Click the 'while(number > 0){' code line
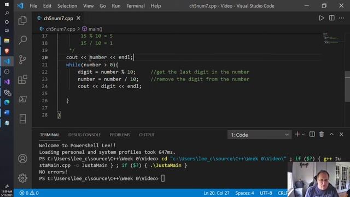 (x=92, y=65)
